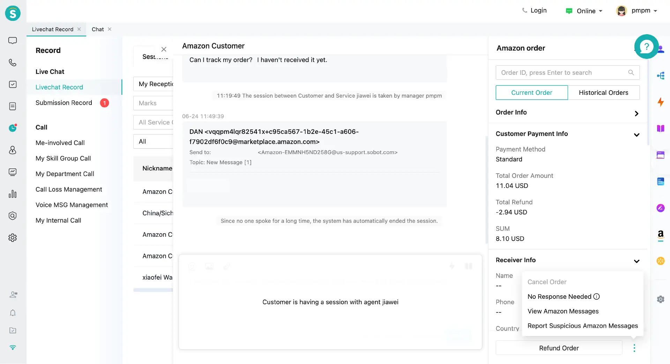Open the right rail settings gear

tap(661, 299)
